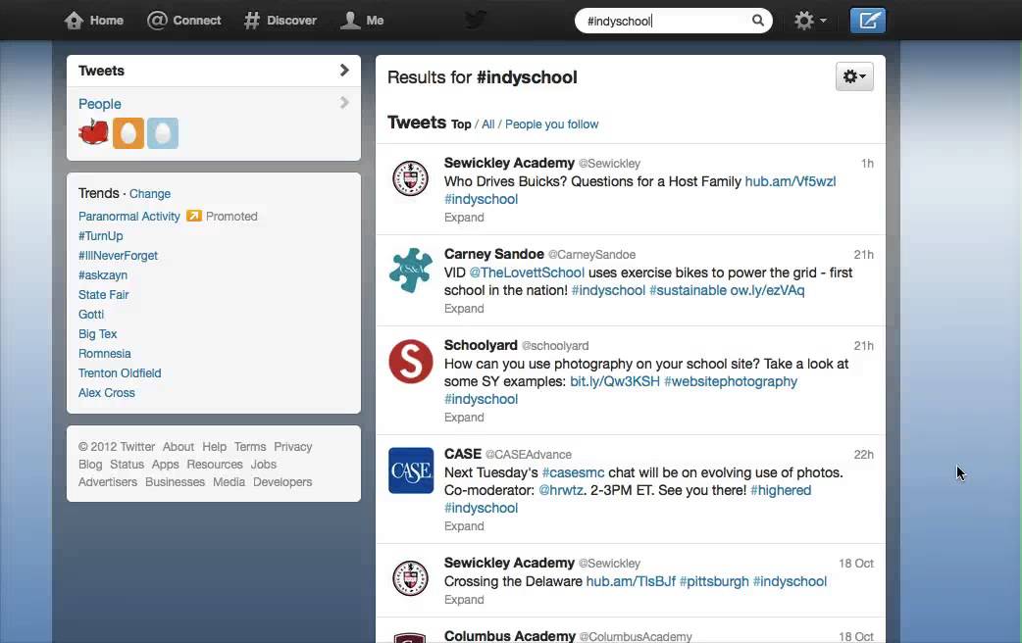
Task: Open hub.am/Vf5wzl link
Action: pos(790,181)
